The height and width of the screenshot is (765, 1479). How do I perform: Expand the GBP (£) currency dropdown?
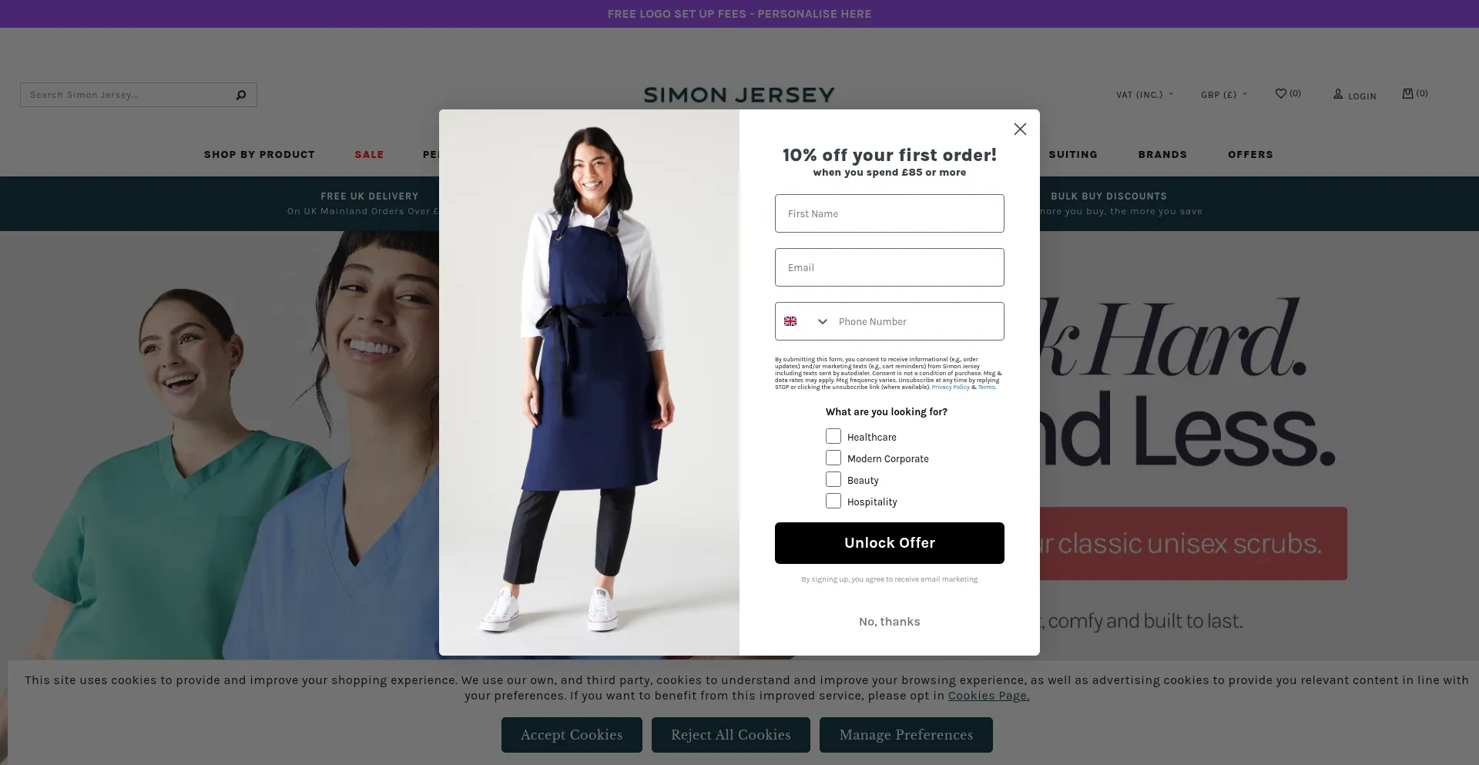[1223, 95]
